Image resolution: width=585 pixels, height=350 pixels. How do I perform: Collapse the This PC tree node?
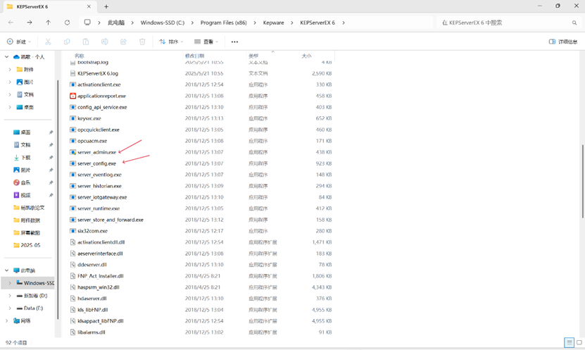click(7, 270)
